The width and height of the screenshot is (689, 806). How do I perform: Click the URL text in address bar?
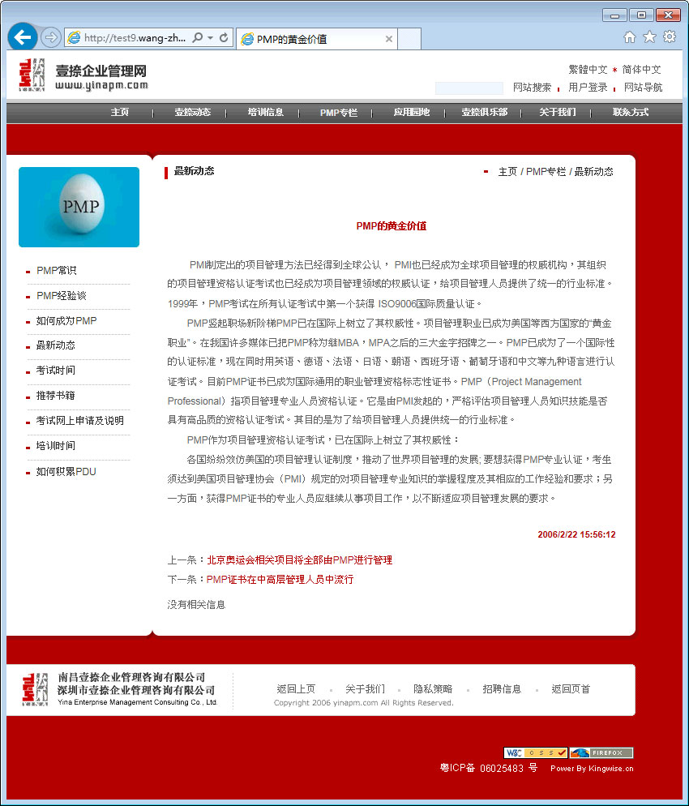point(135,37)
